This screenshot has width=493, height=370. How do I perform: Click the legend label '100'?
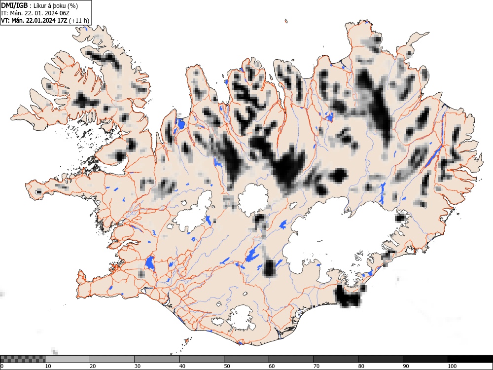coord(452,366)
